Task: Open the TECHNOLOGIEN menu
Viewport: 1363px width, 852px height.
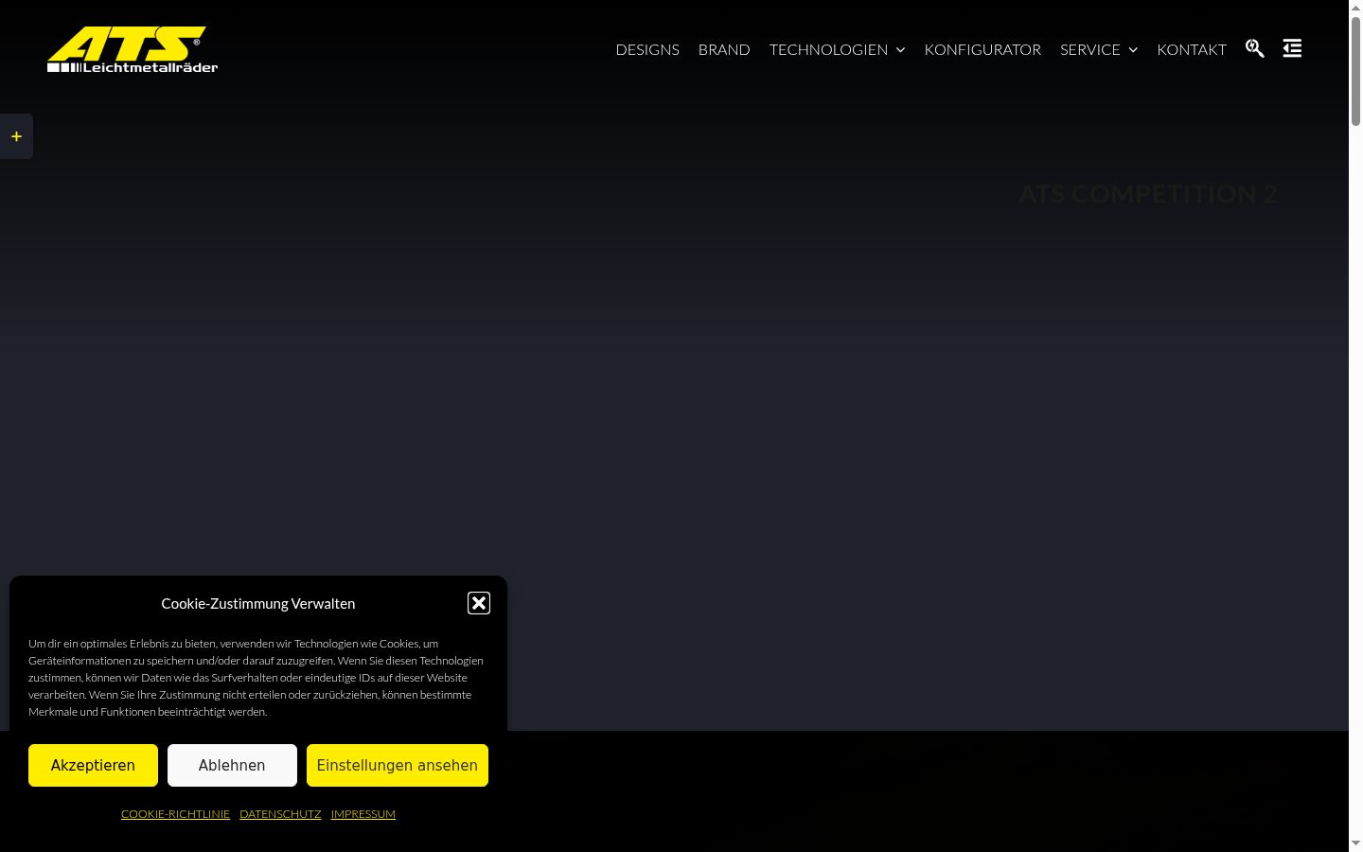Action: [x=828, y=49]
